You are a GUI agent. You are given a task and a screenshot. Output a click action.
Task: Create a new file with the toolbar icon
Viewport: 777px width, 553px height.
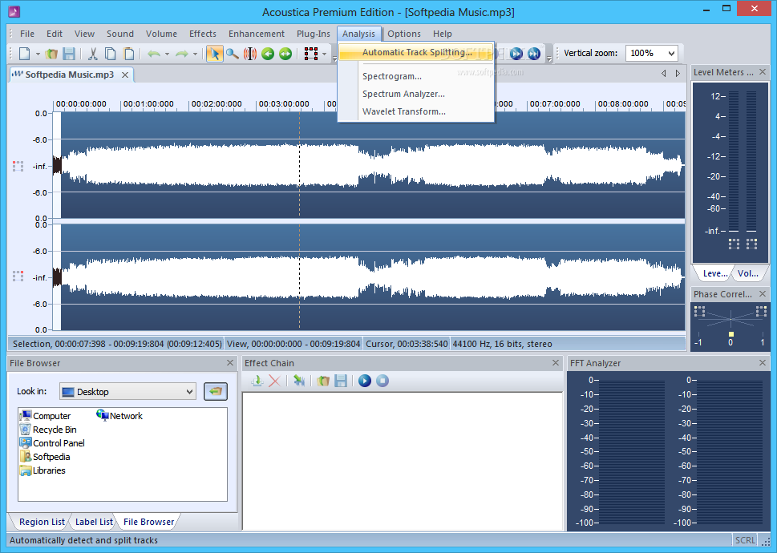tap(24, 54)
